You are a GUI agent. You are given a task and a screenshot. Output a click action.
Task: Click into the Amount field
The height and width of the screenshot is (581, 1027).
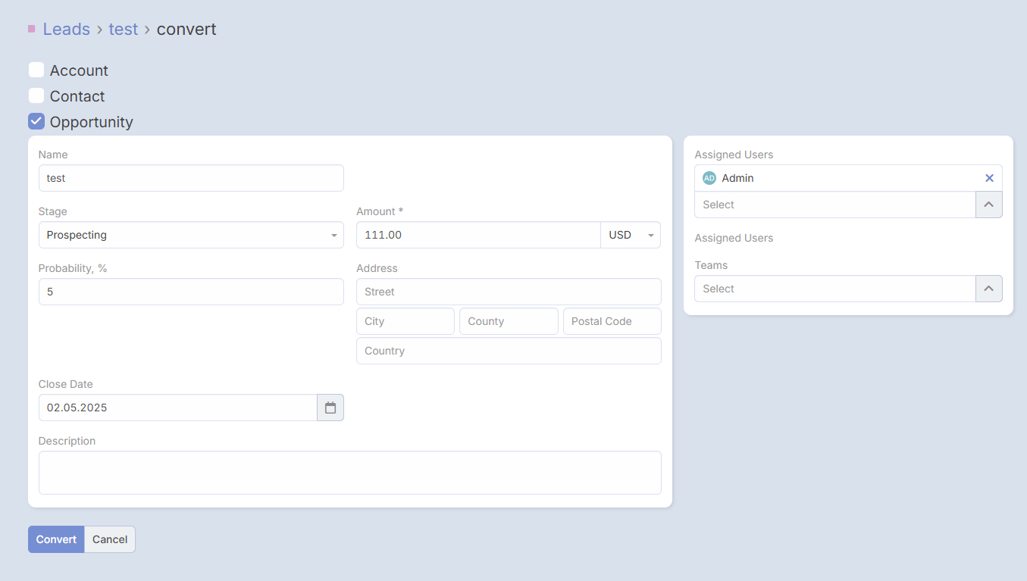pyautogui.click(x=477, y=235)
